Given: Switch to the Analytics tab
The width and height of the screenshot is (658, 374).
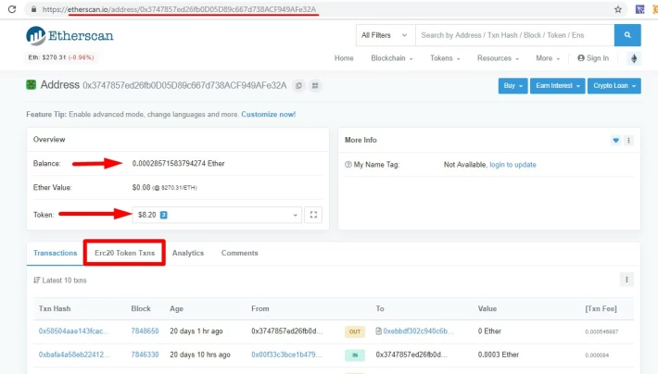Looking at the screenshot, I should pos(187,253).
